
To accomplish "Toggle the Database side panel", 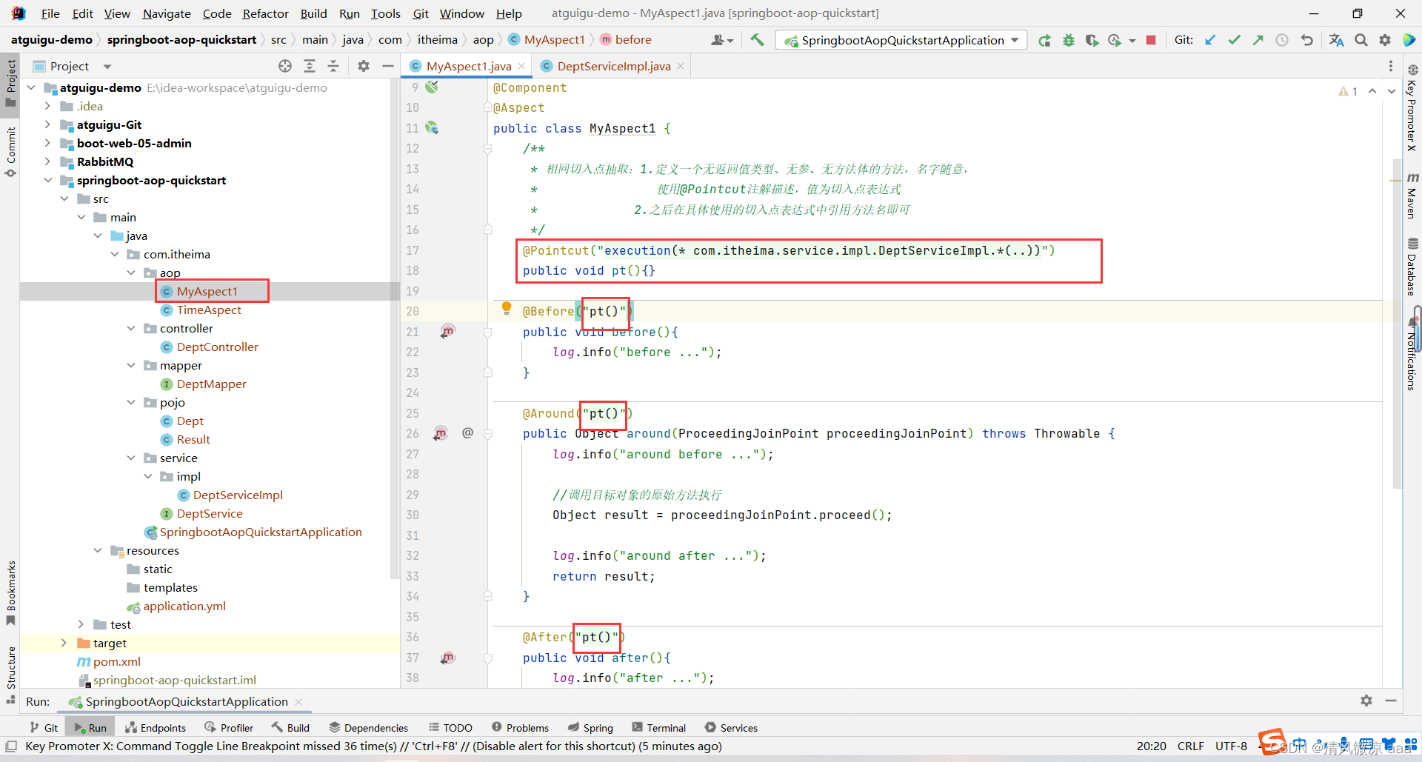I will (1412, 266).
